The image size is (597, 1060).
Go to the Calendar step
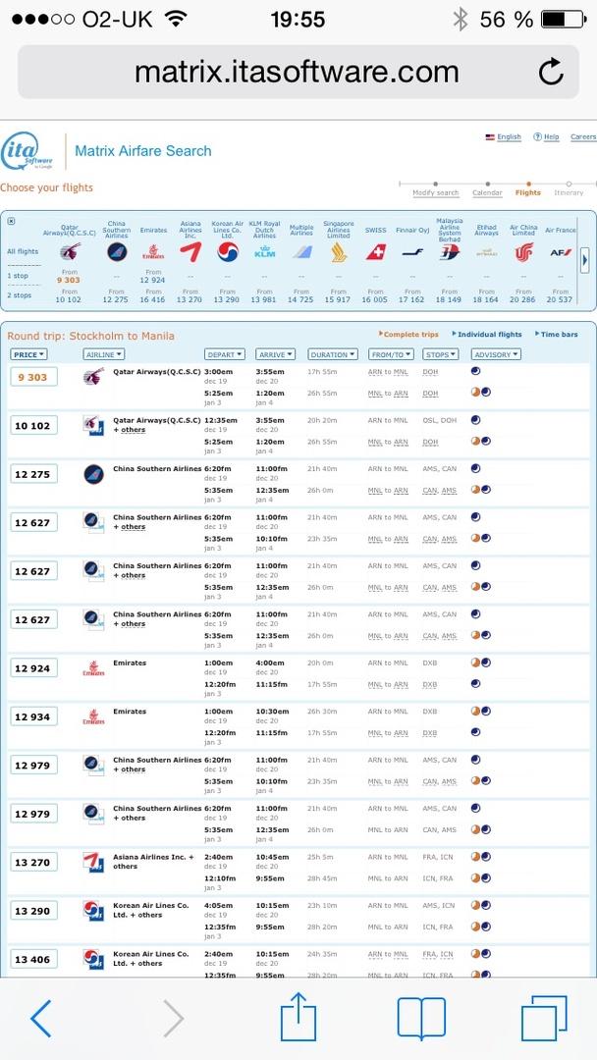pyautogui.click(x=487, y=192)
